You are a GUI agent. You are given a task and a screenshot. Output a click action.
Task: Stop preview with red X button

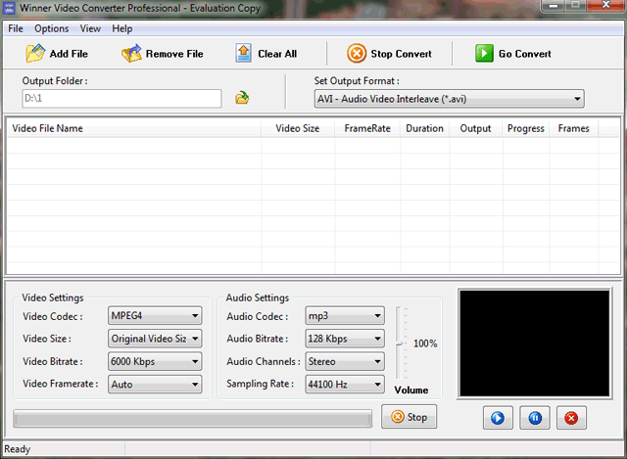pos(571,418)
